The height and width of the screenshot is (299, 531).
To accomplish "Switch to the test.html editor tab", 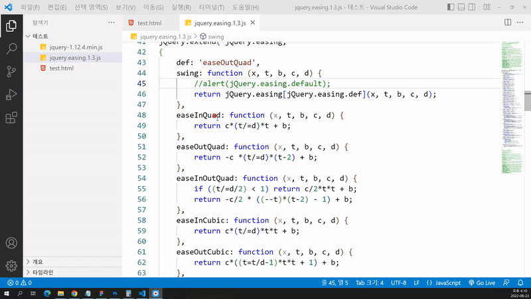I will (149, 23).
